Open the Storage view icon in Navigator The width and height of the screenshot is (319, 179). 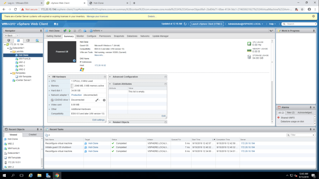pos(28,40)
